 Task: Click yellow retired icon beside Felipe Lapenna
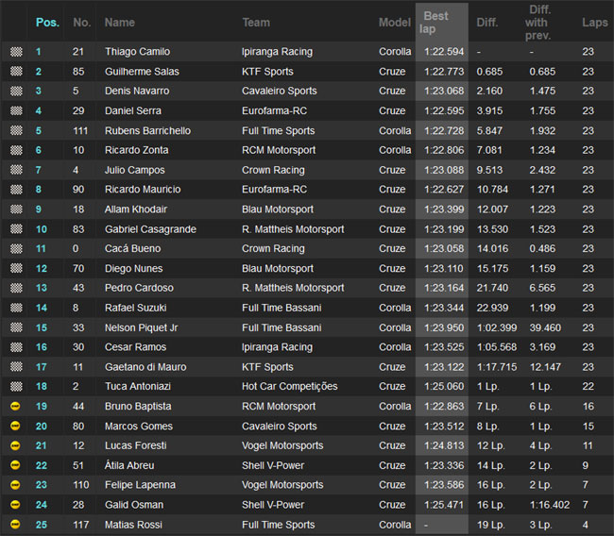15,485
